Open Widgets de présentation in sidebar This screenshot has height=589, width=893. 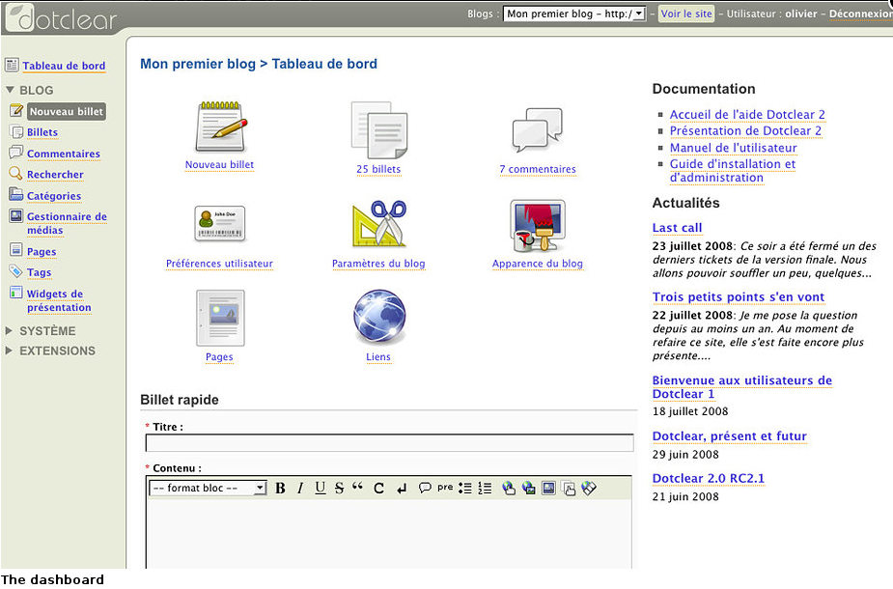point(59,300)
